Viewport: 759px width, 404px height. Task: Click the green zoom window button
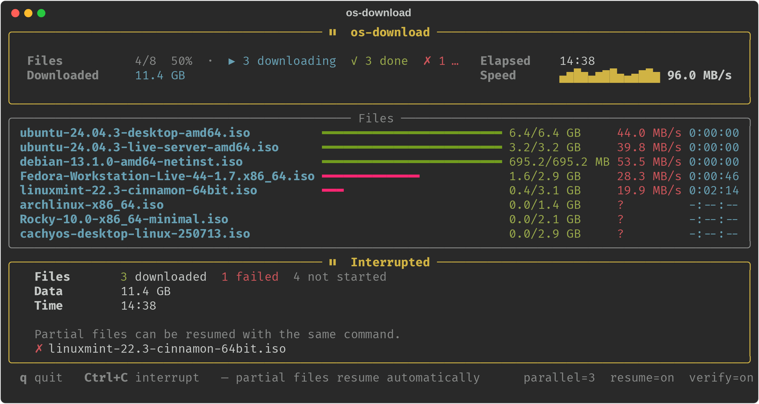(41, 13)
